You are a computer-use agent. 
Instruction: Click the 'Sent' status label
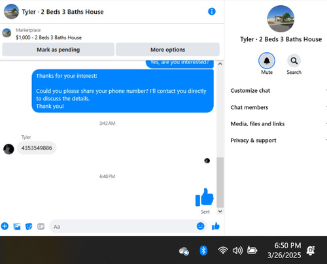[x=205, y=212]
